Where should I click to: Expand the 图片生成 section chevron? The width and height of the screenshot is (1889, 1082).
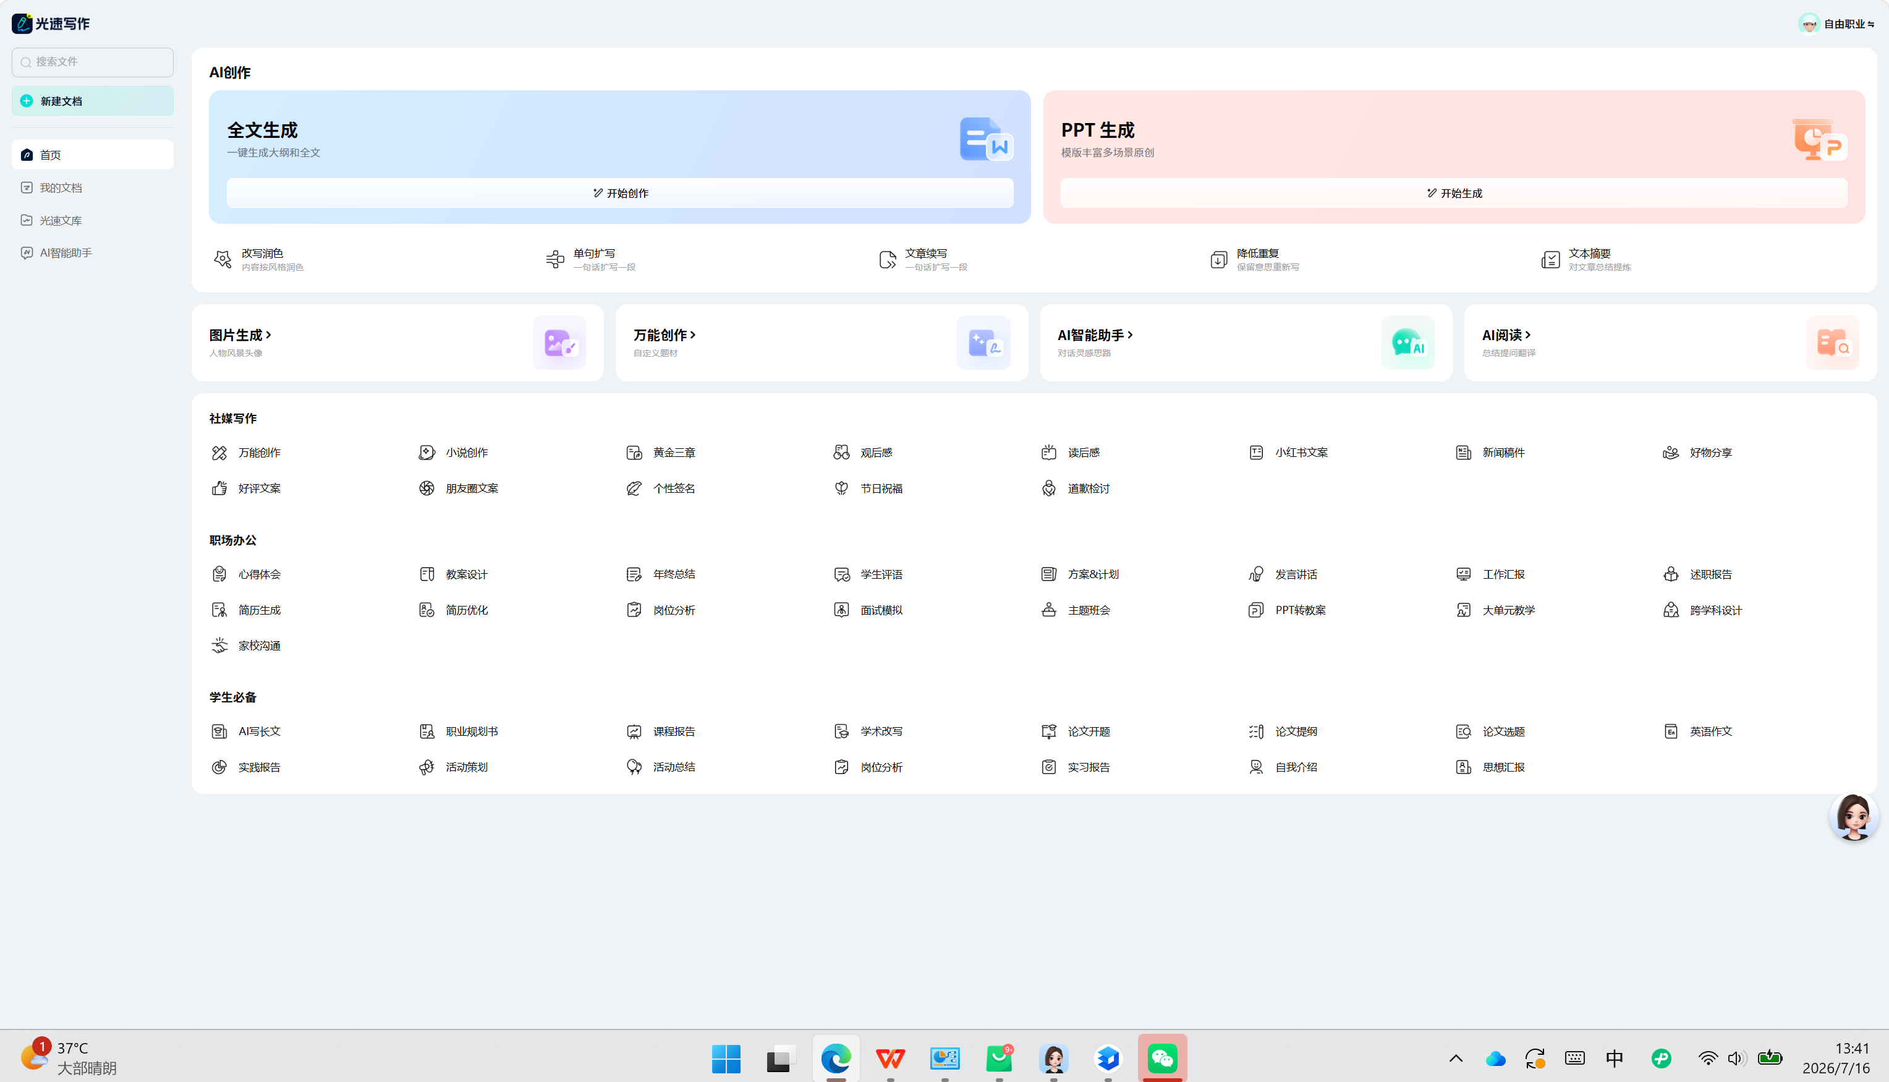click(x=268, y=335)
